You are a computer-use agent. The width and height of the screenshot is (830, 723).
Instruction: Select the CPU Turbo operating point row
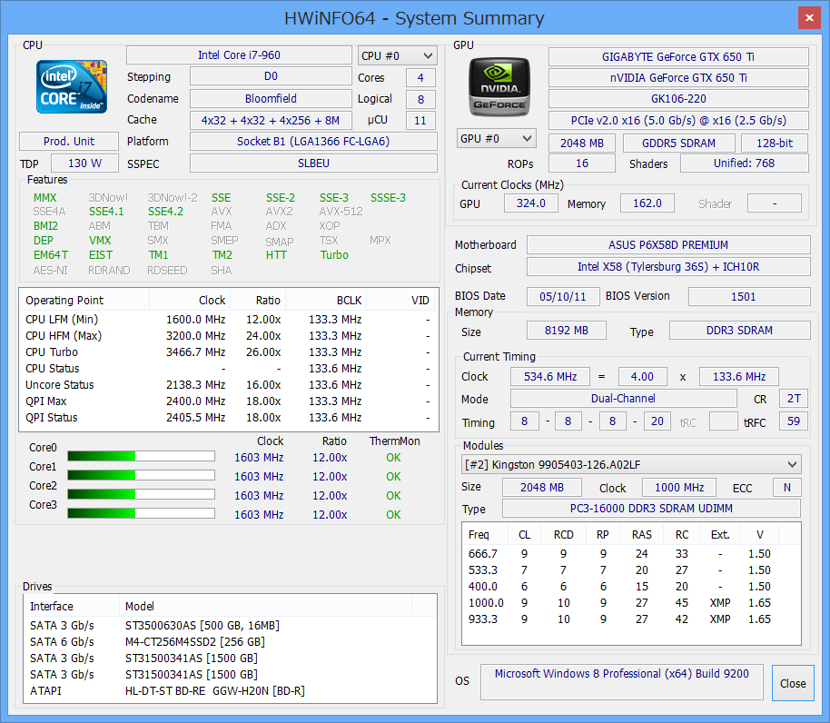(x=229, y=352)
